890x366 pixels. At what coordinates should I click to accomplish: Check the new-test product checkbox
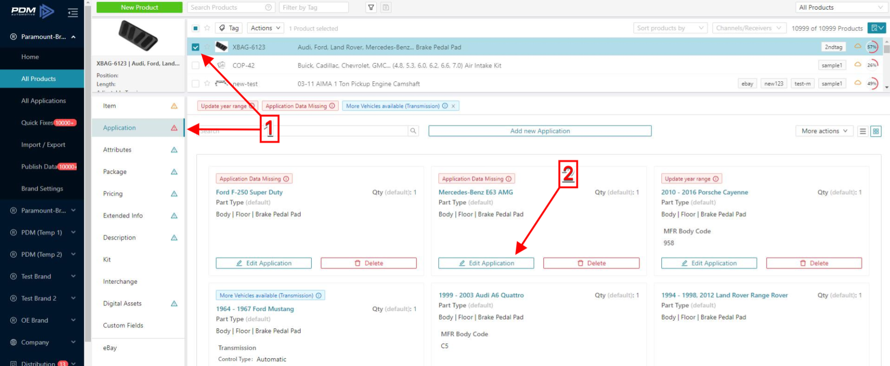(196, 84)
